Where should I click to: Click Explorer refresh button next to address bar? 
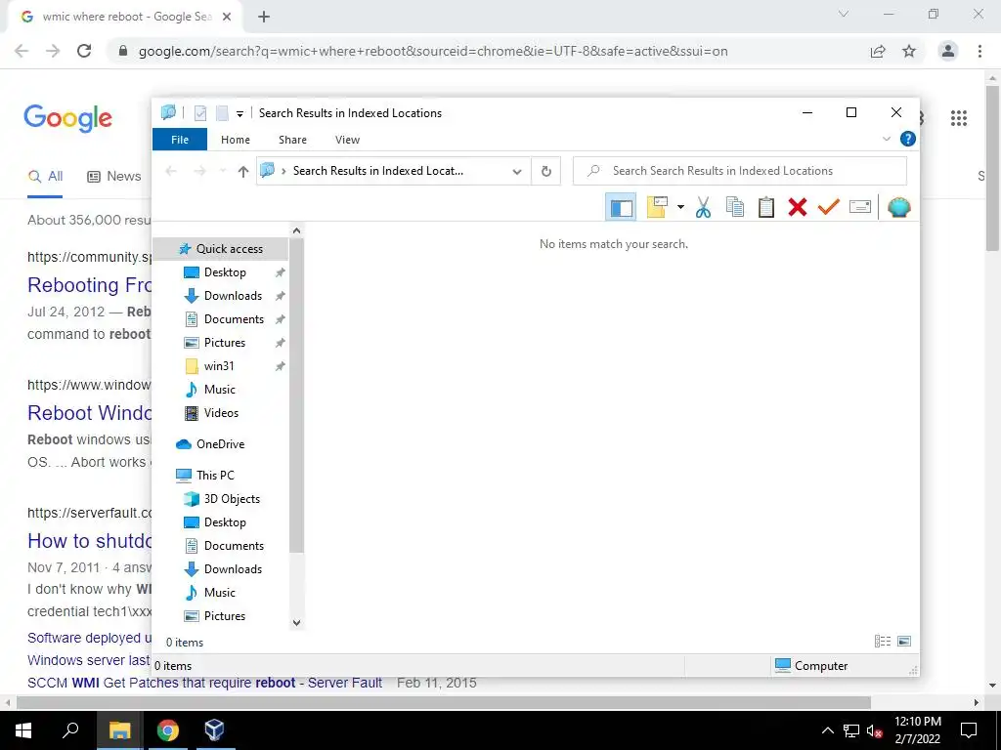pyautogui.click(x=545, y=171)
